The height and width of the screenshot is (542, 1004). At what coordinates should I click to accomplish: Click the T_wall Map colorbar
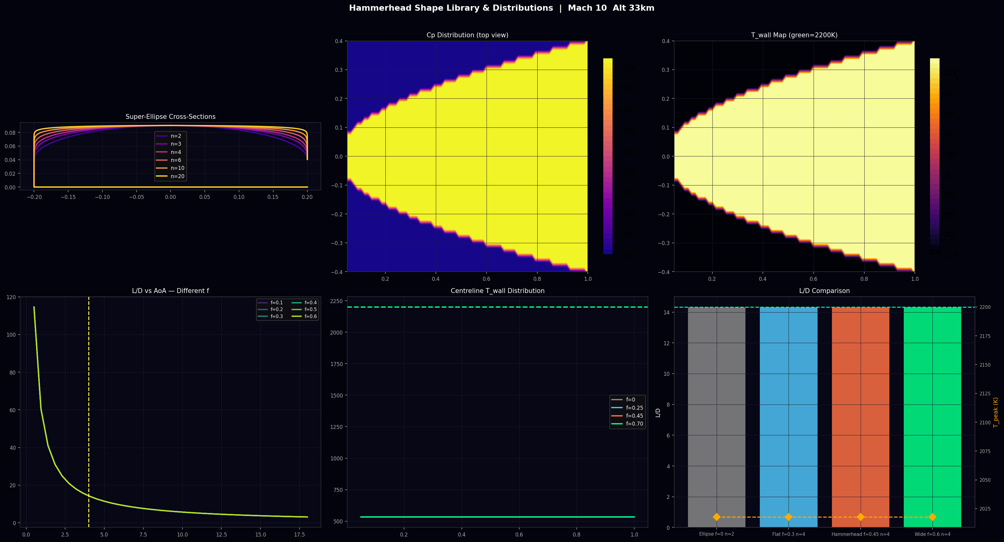point(935,156)
